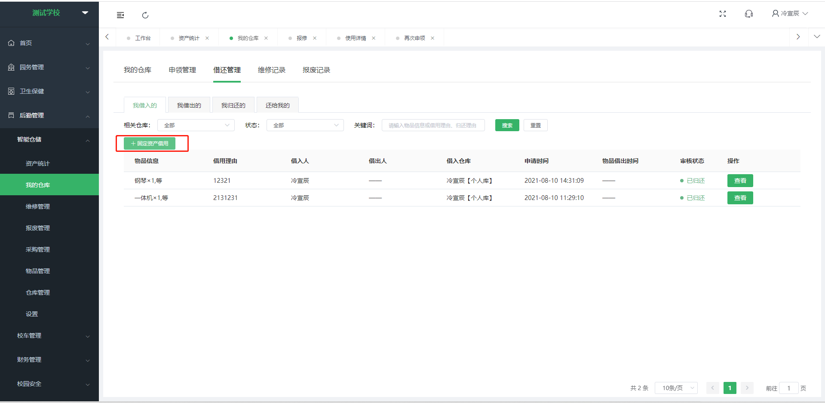Go to next page arrow
The width and height of the screenshot is (825, 403).
(x=747, y=388)
